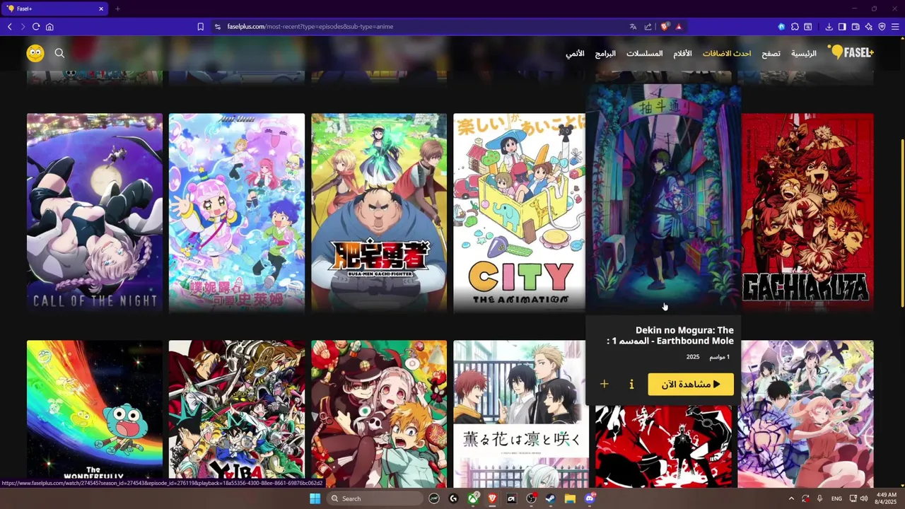Open the page translate icon in address bar

[633, 27]
